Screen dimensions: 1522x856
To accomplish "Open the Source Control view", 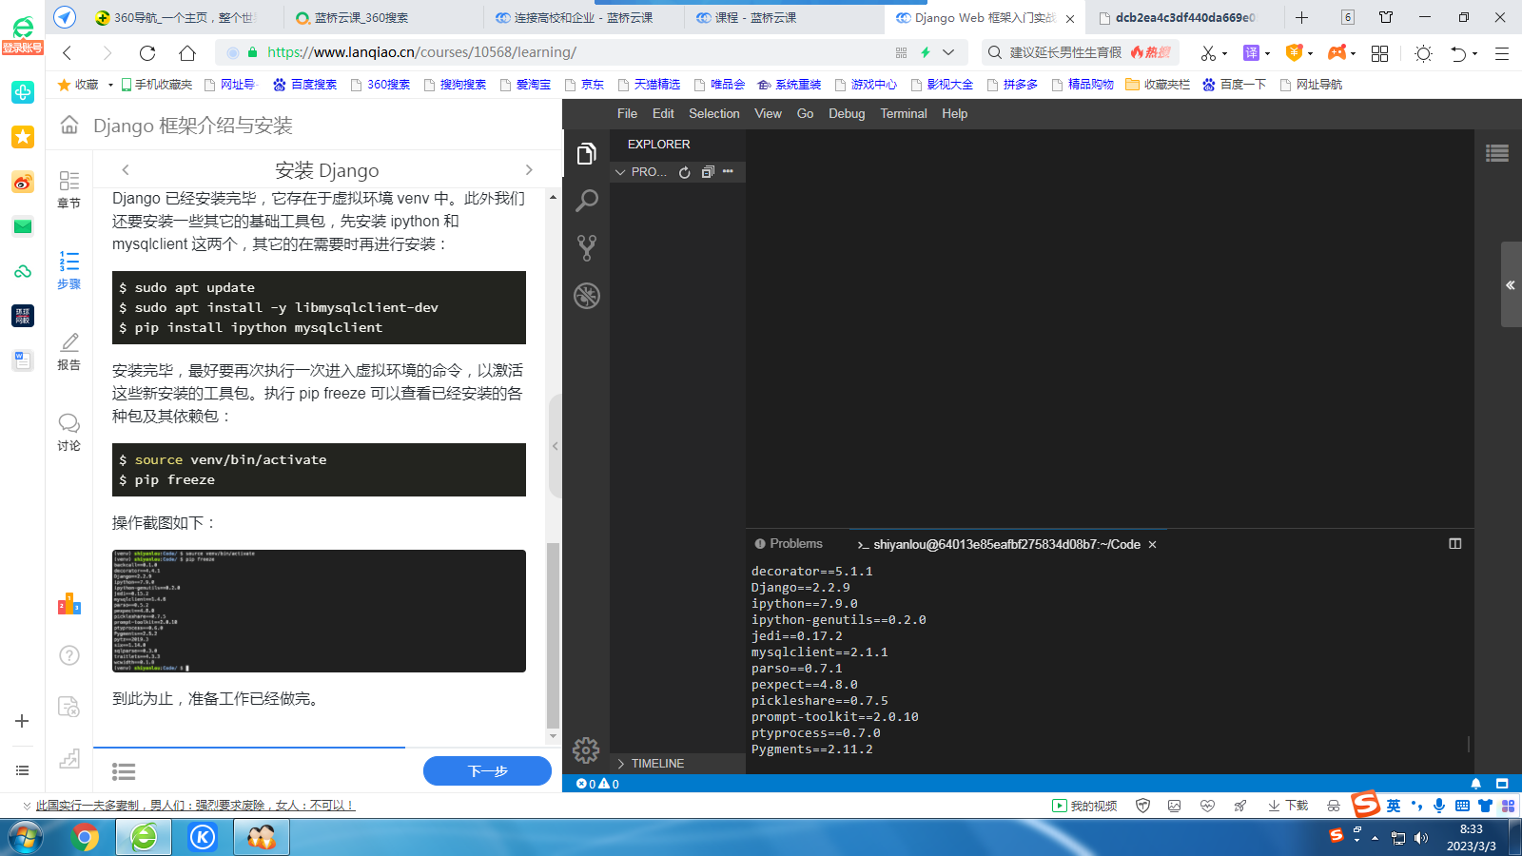I will (x=586, y=246).
